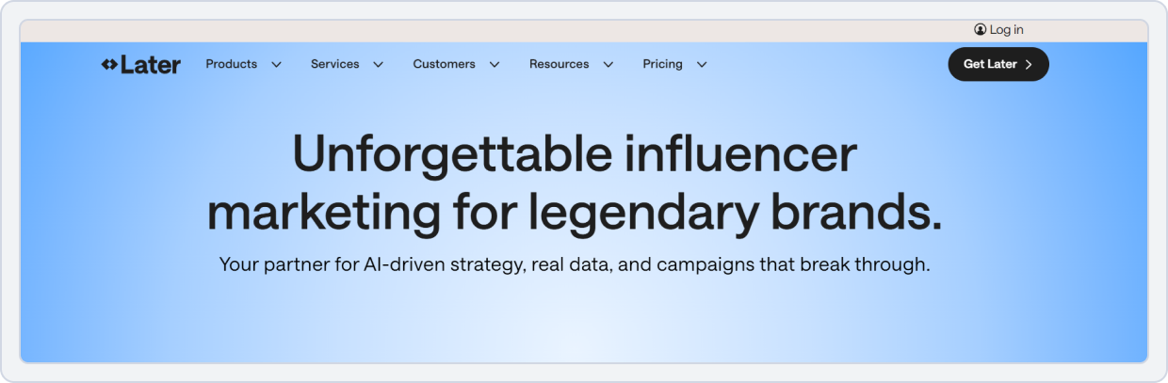The height and width of the screenshot is (383, 1168).
Task: Click the "Unforgettable influencer" headline line
Action: click(x=575, y=154)
